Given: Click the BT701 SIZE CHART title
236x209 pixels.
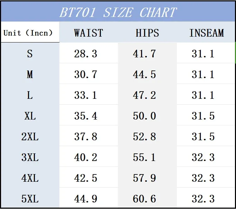Looking at the screenshot, I should (x=118, y=12).
